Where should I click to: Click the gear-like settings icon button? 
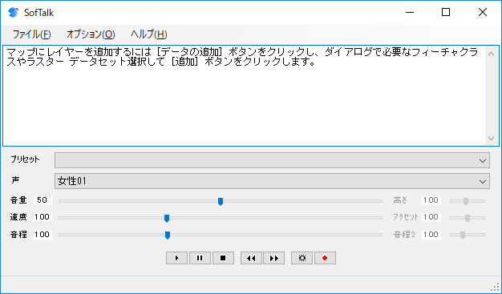pyautogui.click(x=302, y=258)
